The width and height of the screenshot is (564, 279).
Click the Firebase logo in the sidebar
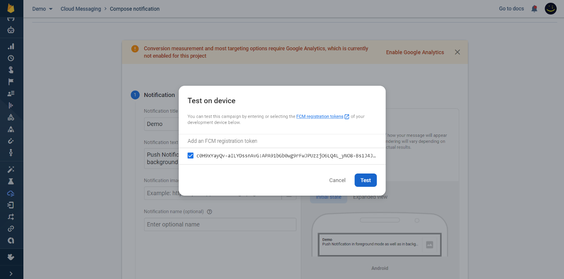pos(11,8)
